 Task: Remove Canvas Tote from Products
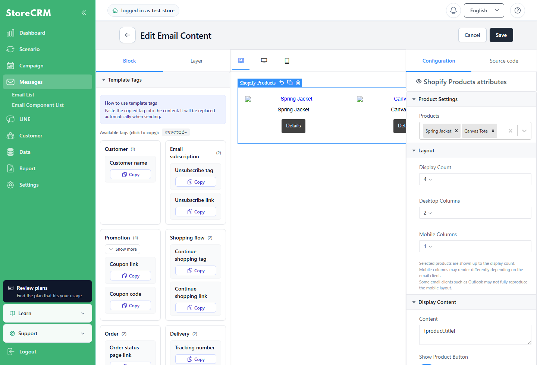click(493, 131)
